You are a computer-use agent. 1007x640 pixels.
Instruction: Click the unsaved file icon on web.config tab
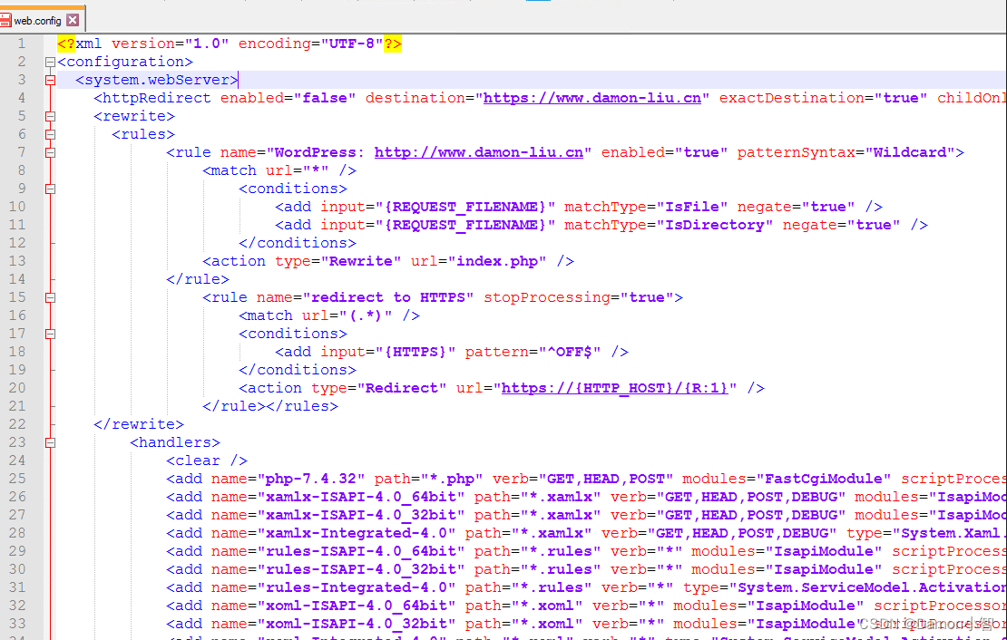tap(5, 21)
